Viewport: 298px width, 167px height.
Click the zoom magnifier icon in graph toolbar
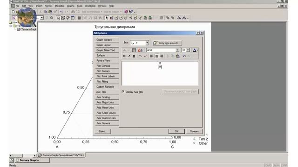[52, 18]
